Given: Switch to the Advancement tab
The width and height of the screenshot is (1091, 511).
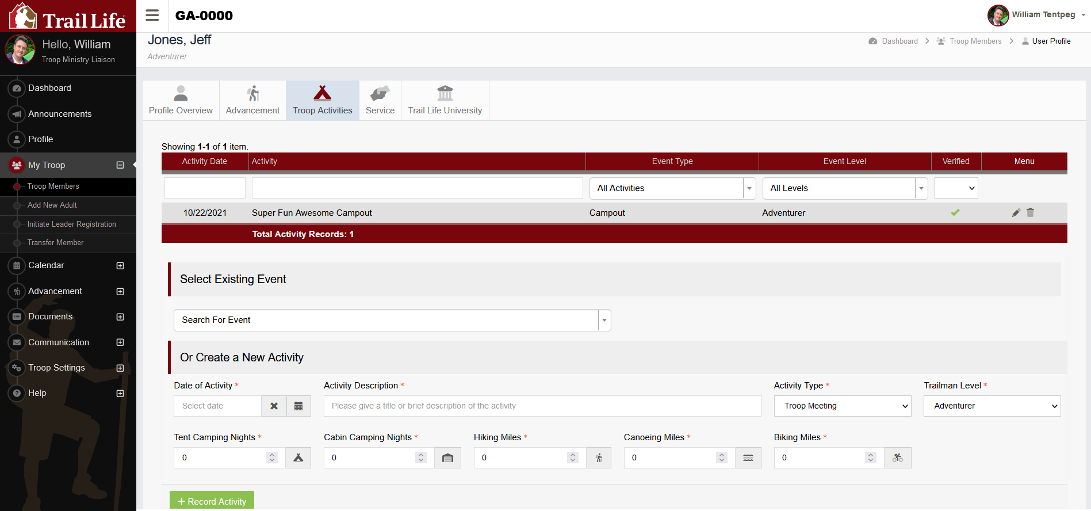Looking at the screenshot, I should pos(252,101).
